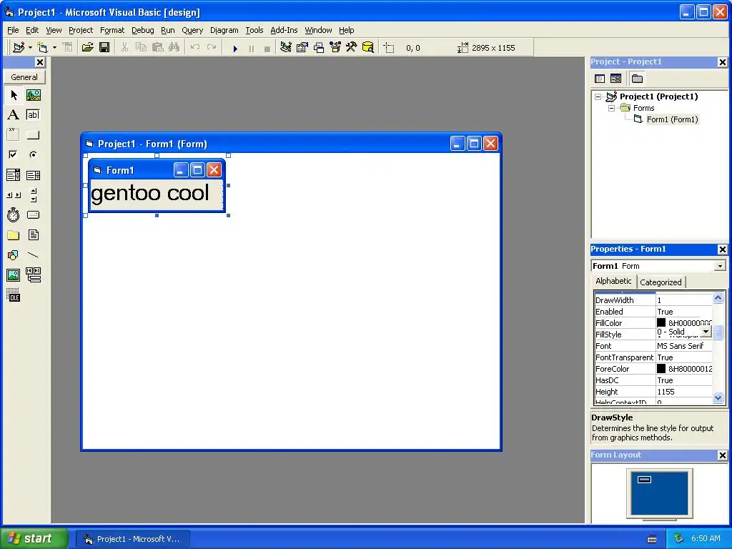The image size is (732, 549).
Task: Switch to the Alphabetic properties tab
Action: tap(613, 281)
